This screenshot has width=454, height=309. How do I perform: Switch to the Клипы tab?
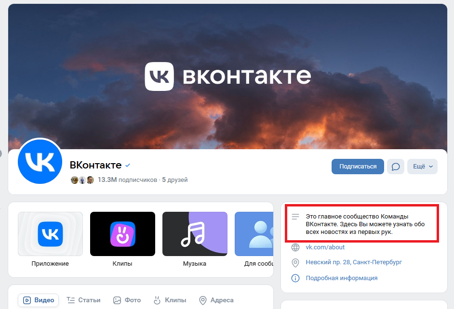[x=170, y=300]
